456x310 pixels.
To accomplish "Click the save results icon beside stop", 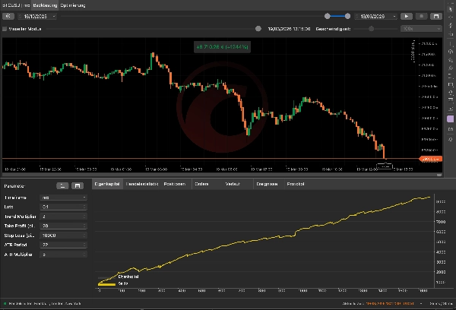I will point(436,16).
